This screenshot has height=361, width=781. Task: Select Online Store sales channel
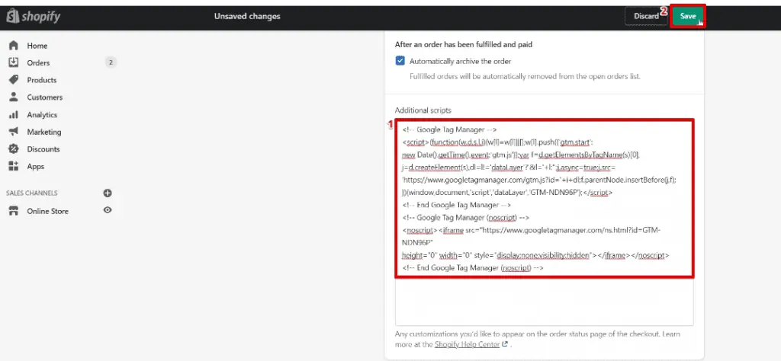point(48,211)
